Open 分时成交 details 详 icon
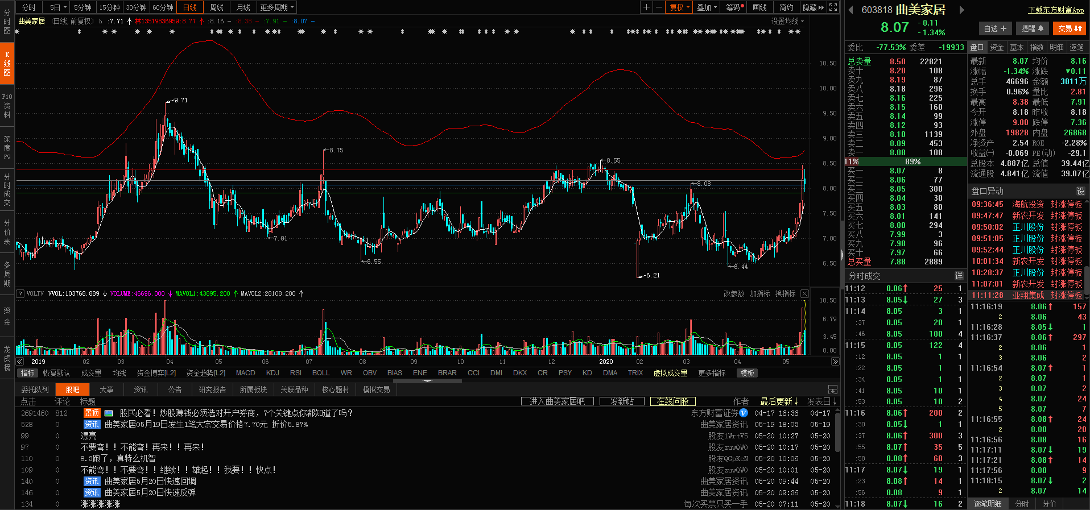This screenshot has width=1090, height=510. coord(959,276)
